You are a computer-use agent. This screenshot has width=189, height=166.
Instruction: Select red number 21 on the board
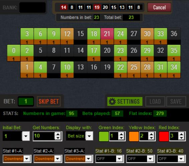tap(107, 34)
